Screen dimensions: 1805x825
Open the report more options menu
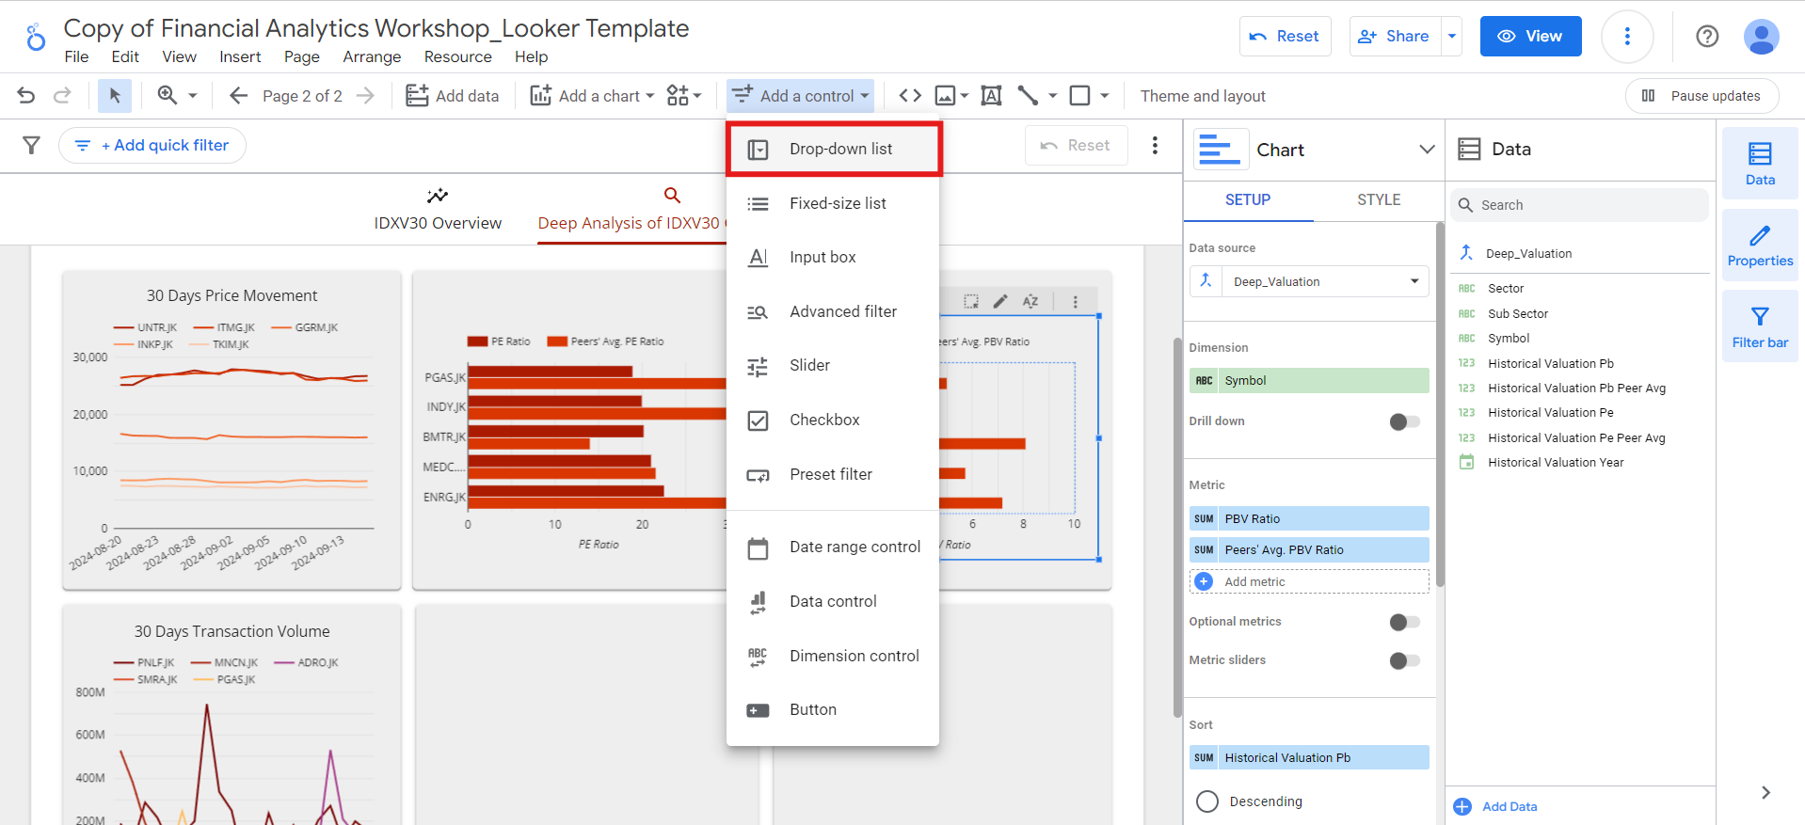pos(1627,37)
